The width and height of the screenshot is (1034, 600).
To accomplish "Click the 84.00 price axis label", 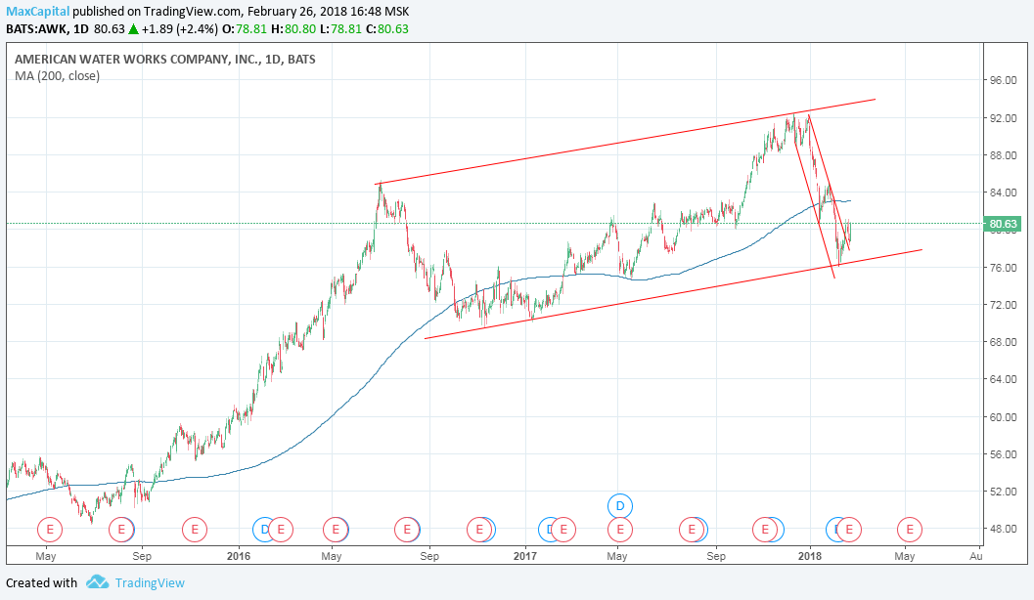I will (1003, 193).
